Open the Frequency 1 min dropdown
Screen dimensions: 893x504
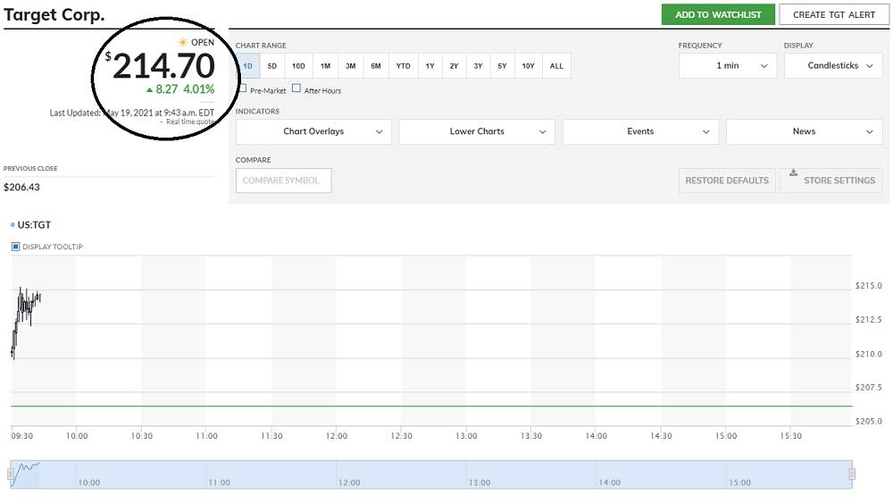(727, 65)
